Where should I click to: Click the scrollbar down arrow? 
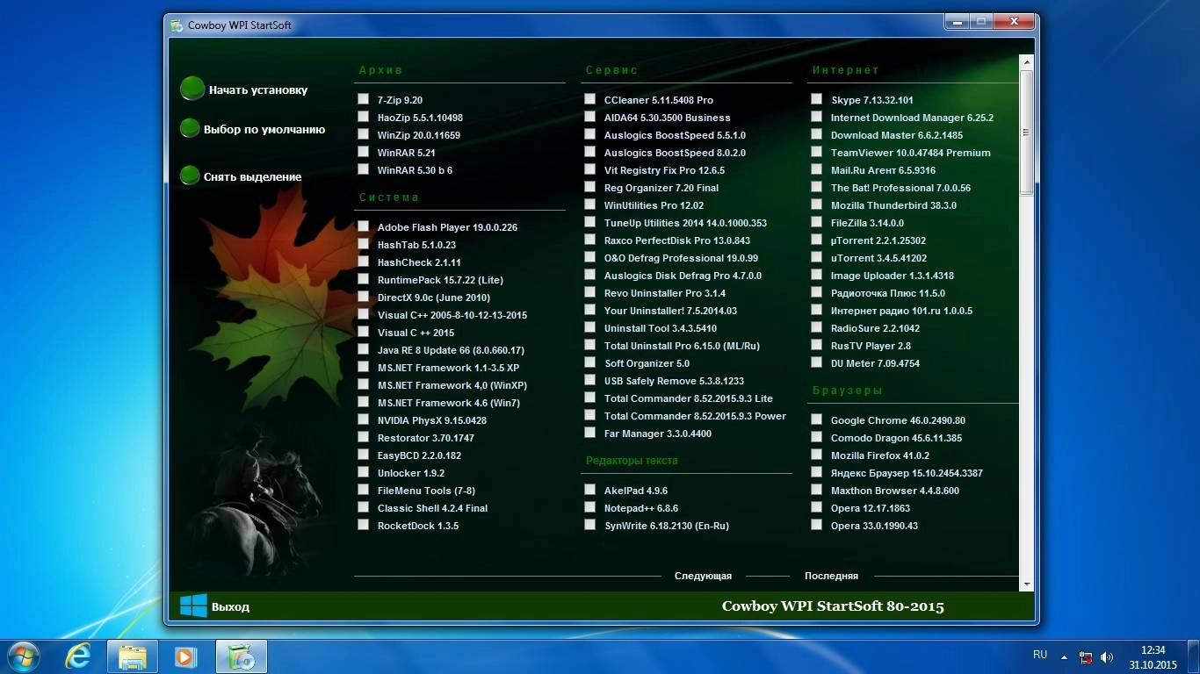(1026, 584)
